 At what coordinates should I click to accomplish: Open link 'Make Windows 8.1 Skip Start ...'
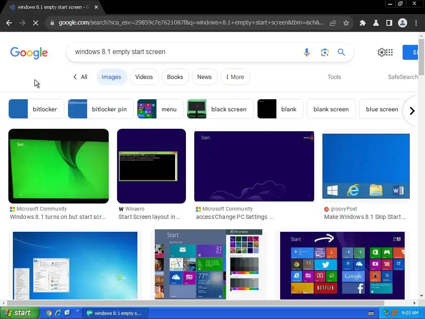point(365,217)
